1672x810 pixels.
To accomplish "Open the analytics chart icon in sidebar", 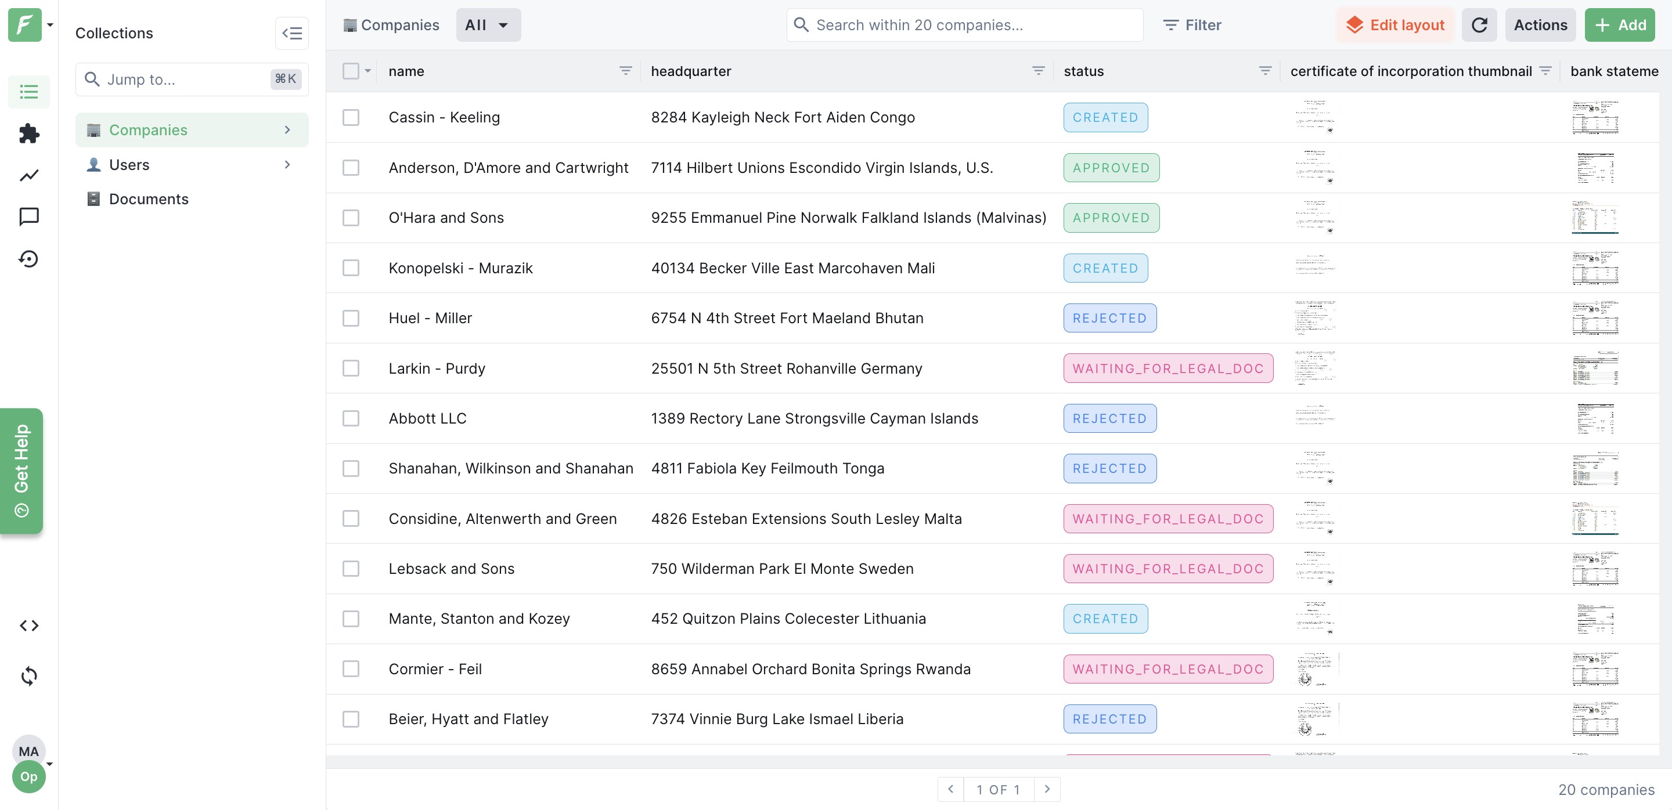I will 28,175.
